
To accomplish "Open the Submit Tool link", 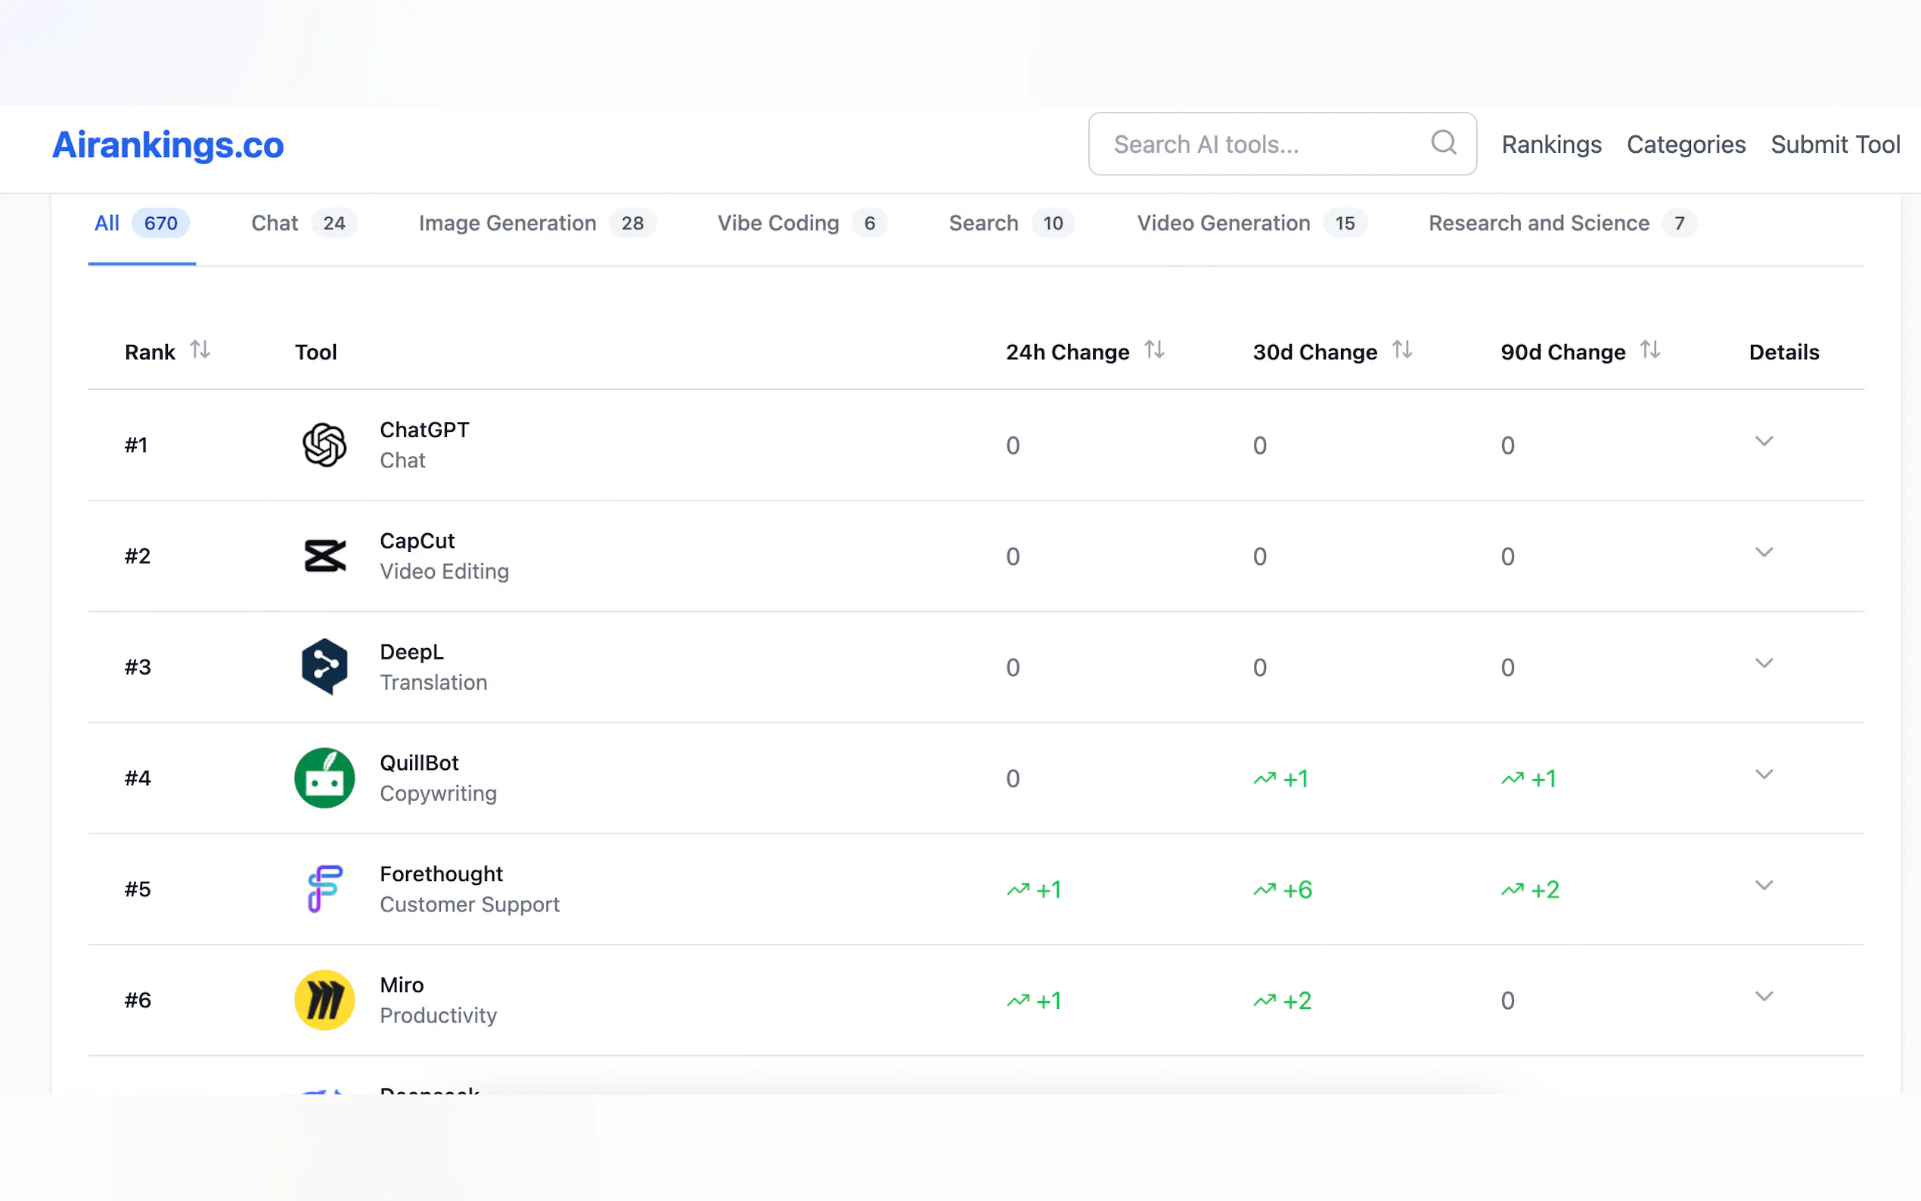I will point(1835,144).
